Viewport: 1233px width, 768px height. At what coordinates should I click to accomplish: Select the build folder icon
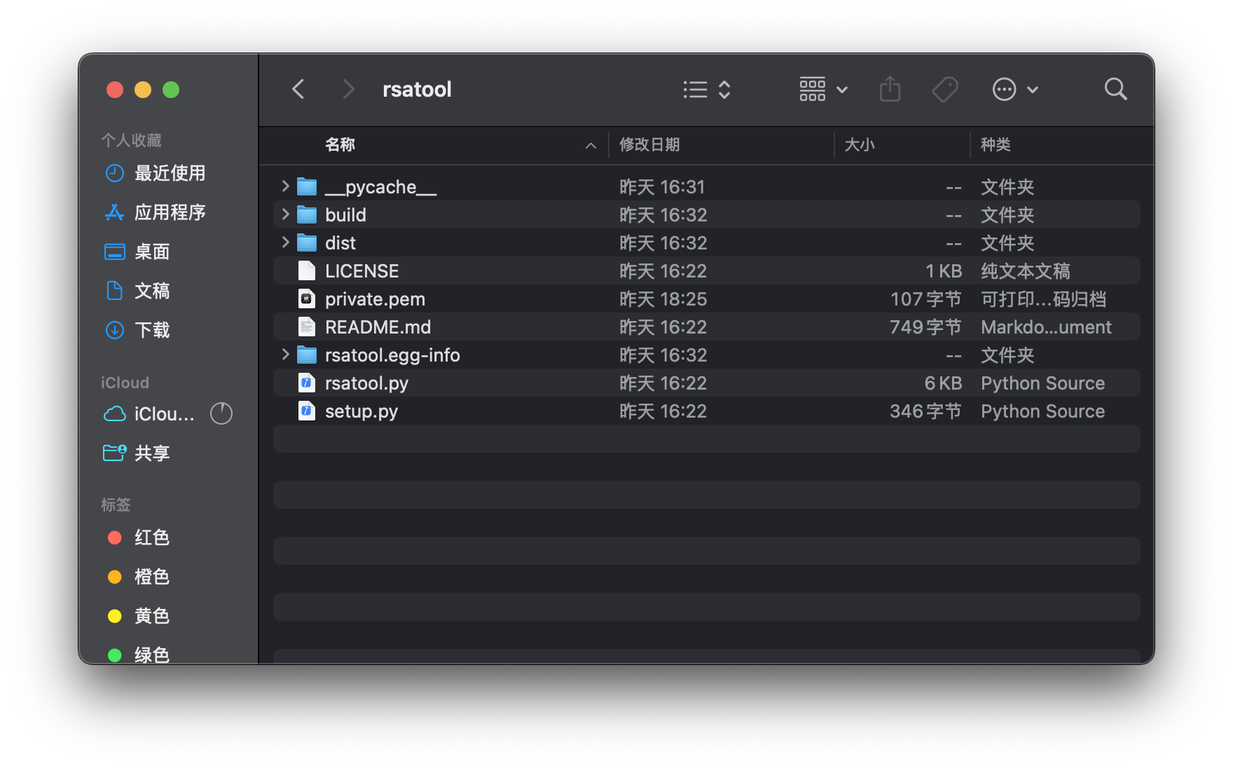click(307, 214)
